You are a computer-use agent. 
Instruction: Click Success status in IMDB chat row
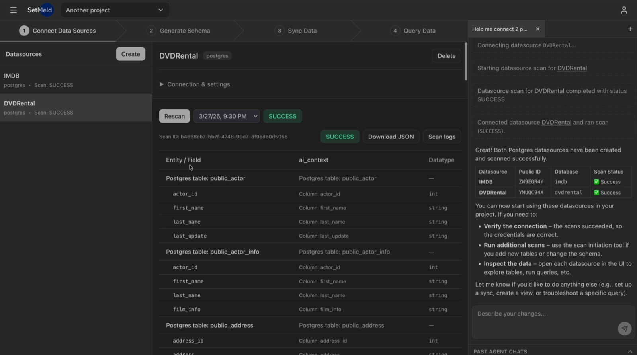tap(607, 182)
